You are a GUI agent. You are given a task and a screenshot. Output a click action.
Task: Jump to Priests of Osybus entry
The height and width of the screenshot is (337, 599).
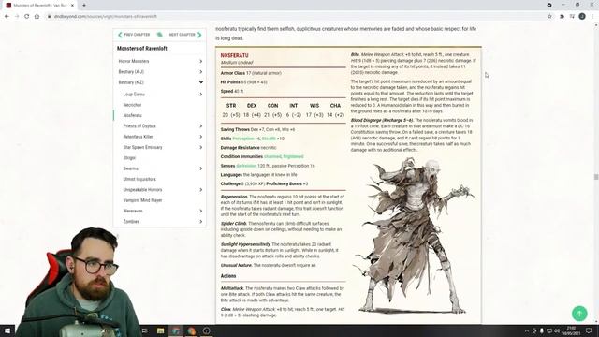139,126
